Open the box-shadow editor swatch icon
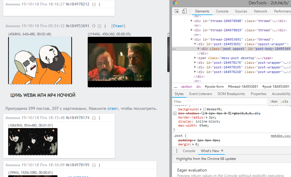 coord(203,113)
